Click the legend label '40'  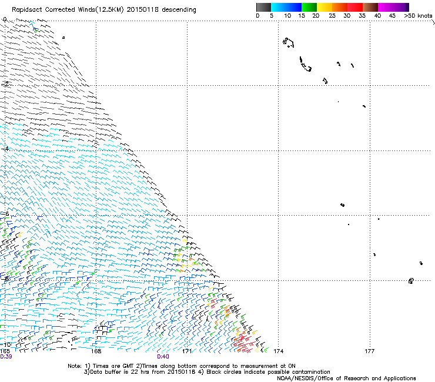click(x=377, y=16)
